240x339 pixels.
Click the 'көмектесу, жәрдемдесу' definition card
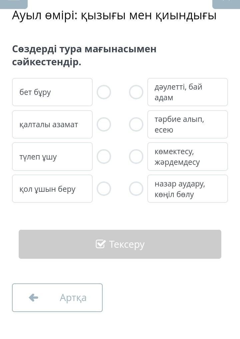188,157
